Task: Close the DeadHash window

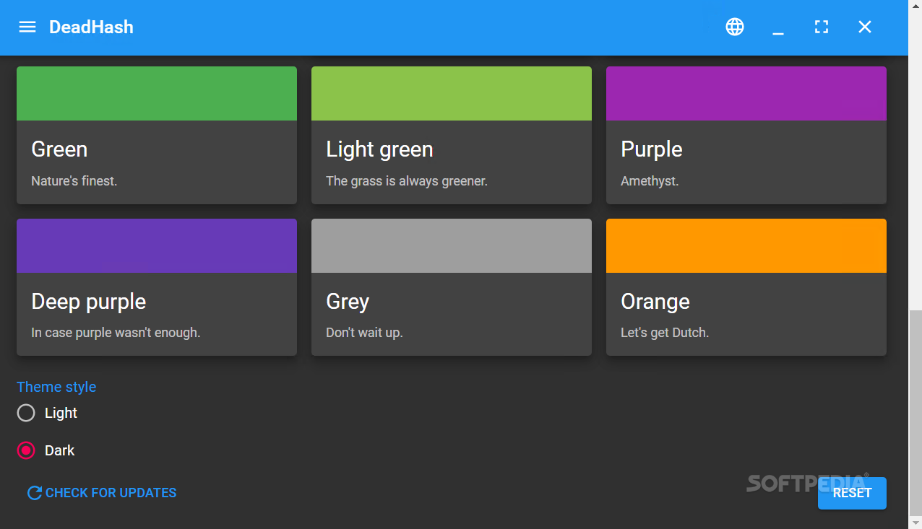Action: tap(865, 27)
